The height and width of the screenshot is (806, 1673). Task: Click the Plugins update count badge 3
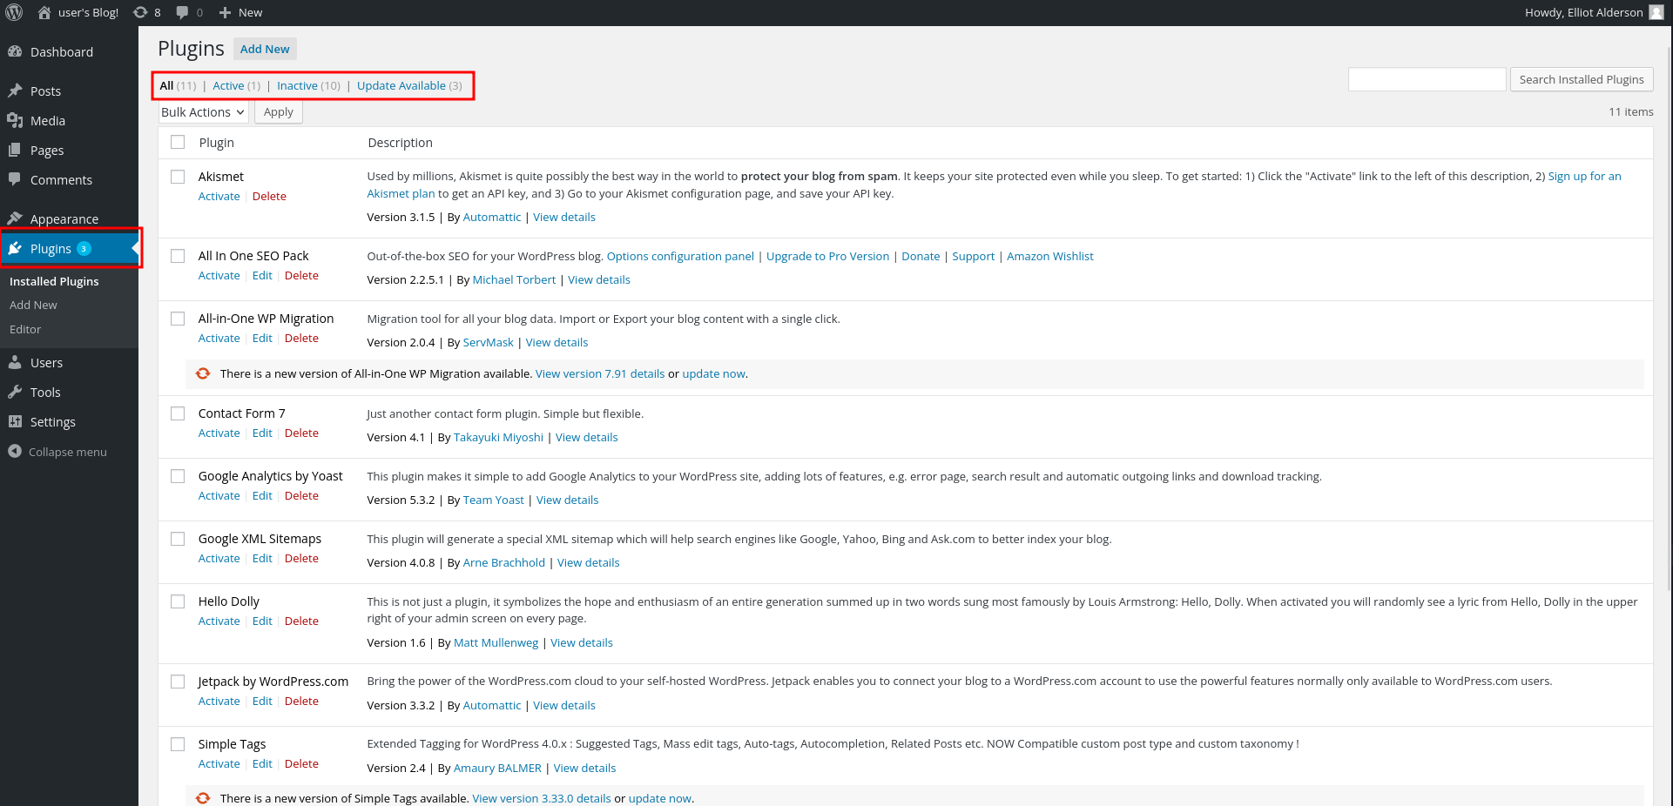(x=84, y=248)
